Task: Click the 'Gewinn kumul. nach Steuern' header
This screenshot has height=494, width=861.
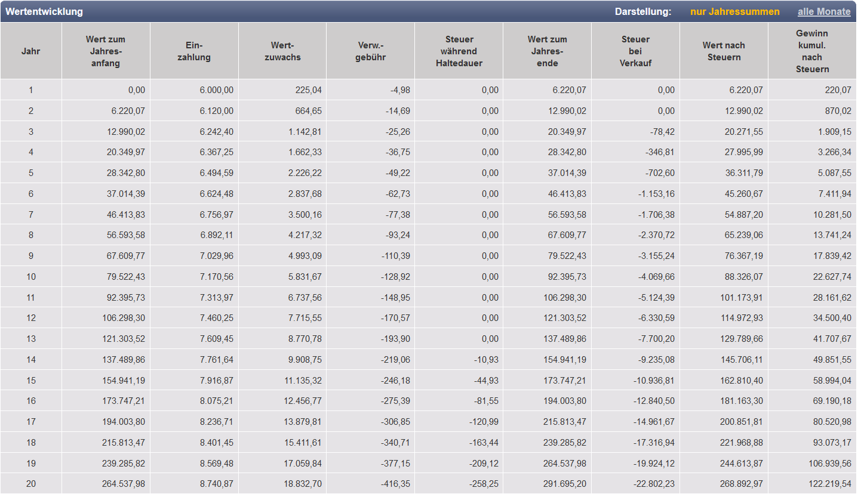Action: (812, 51)
